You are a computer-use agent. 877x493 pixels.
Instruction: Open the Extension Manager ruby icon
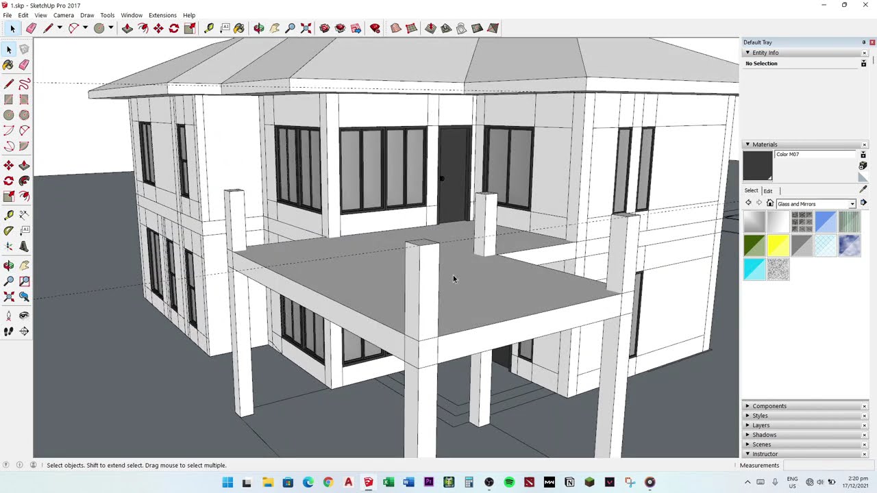click(x=375, y=28)
